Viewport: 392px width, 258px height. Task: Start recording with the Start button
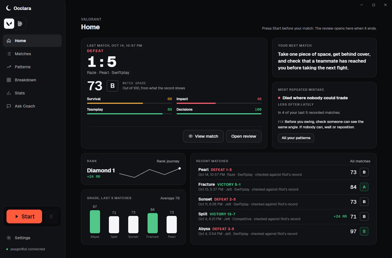[x=24, y=216]
